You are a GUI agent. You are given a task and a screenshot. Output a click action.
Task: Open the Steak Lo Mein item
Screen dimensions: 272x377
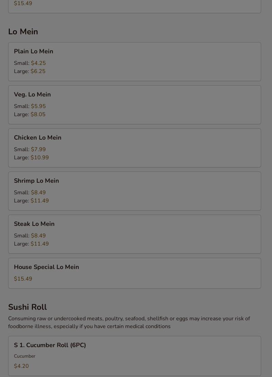click(135, 234)
